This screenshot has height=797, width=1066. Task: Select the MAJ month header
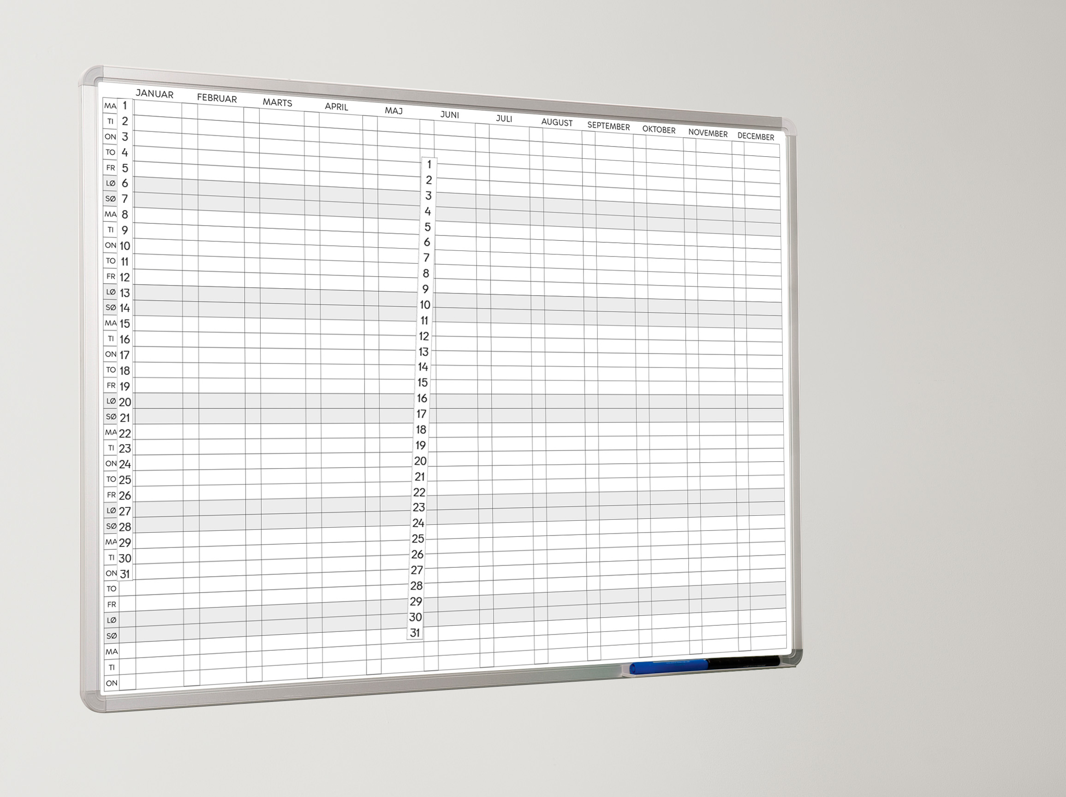pyautogui.click(x=393, y=111)
